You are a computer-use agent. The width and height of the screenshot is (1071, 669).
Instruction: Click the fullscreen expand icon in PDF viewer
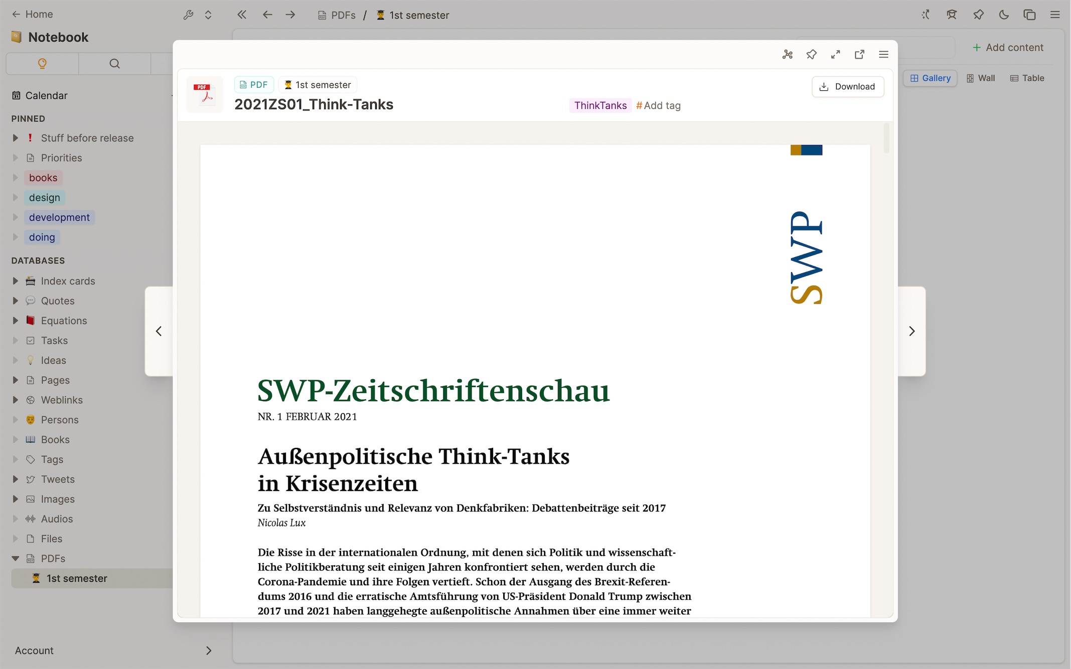835,54
